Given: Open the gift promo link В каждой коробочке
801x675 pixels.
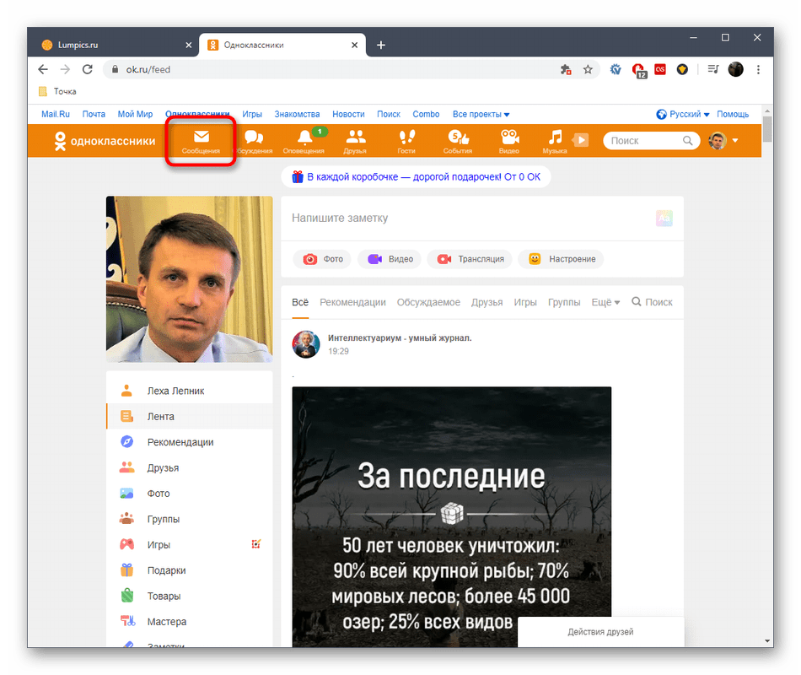Looking at the screenshot, I should coord(416,176).
